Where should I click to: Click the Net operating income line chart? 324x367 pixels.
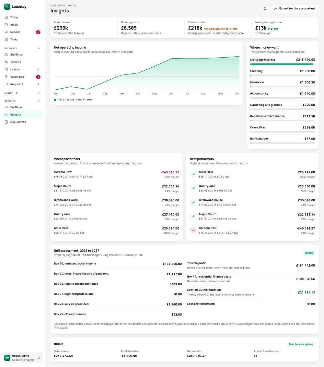[x=147, y=73]
